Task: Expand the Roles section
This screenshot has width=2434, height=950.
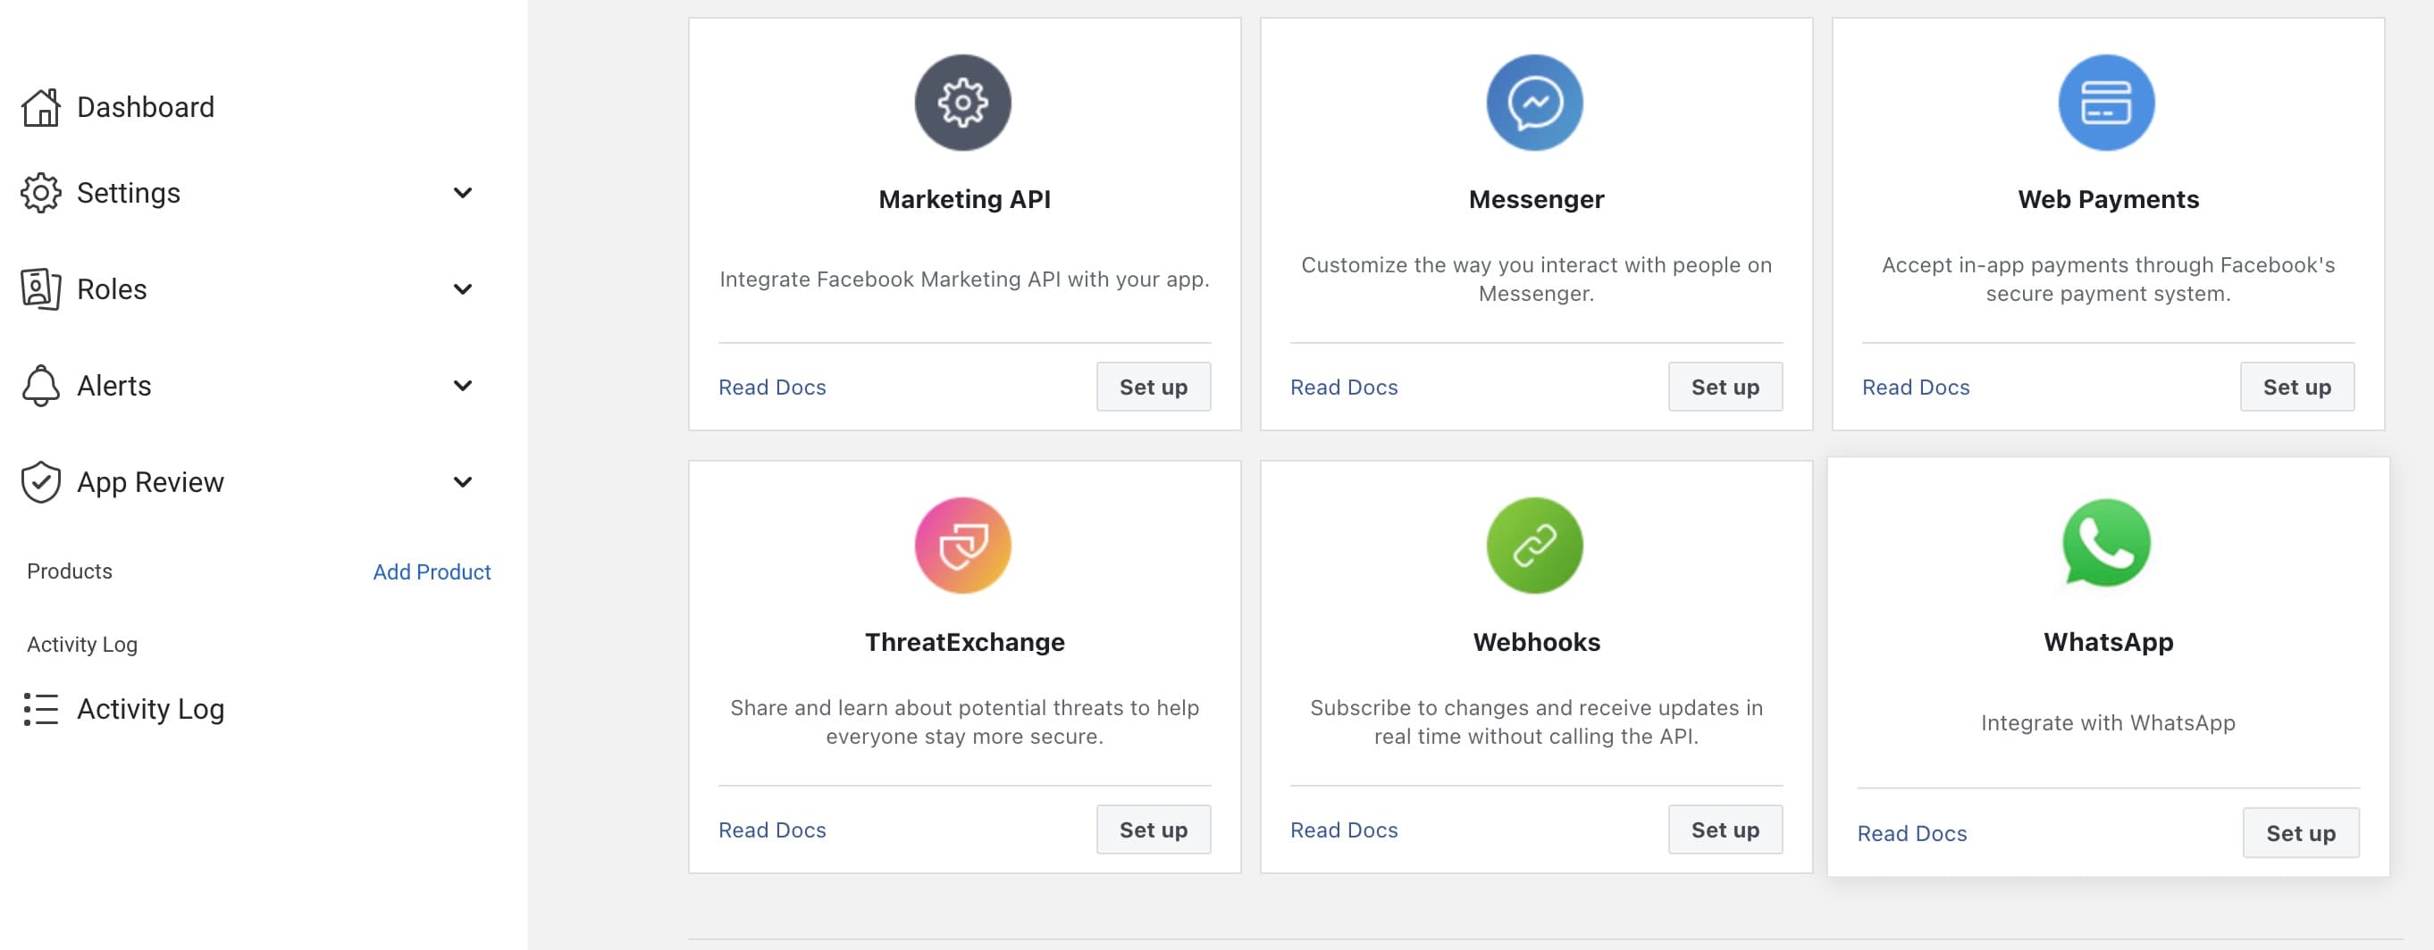Action: (x=462, y=289)
